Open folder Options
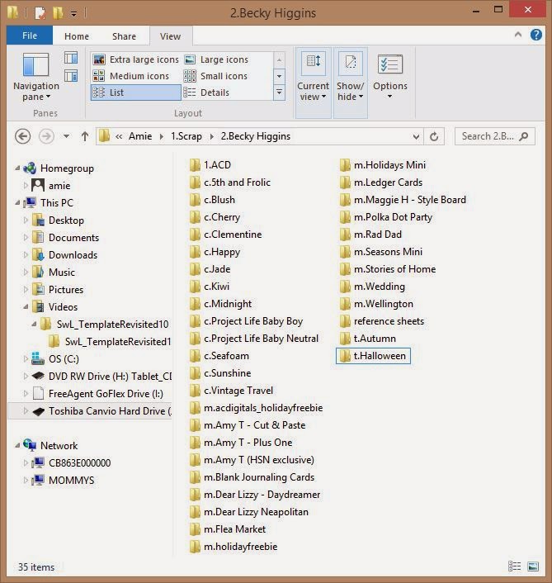 point(389,77)
